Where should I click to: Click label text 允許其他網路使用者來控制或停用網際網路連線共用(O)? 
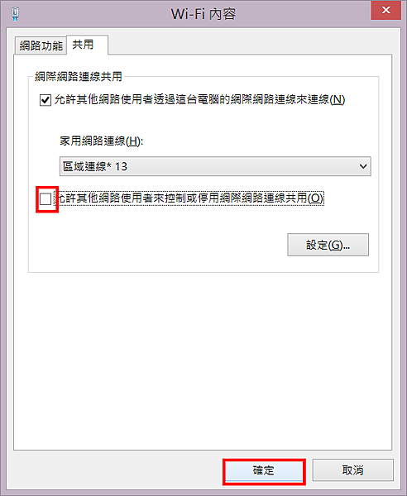coord(189,198)
